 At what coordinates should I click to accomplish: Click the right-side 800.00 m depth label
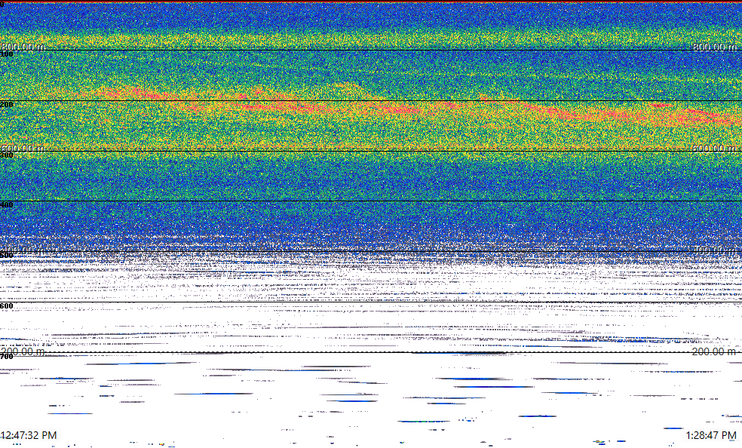point(714,46)
